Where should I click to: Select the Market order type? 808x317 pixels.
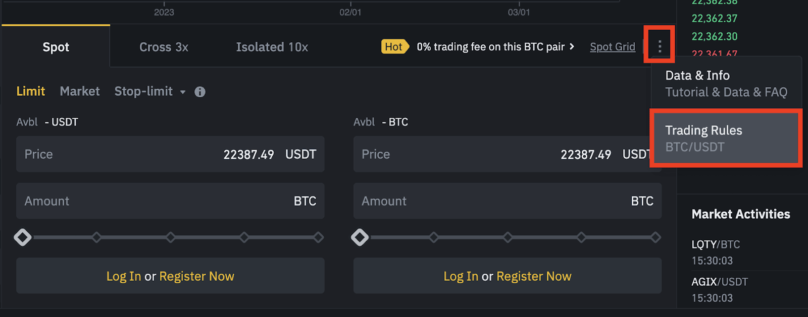pos(80,91)
